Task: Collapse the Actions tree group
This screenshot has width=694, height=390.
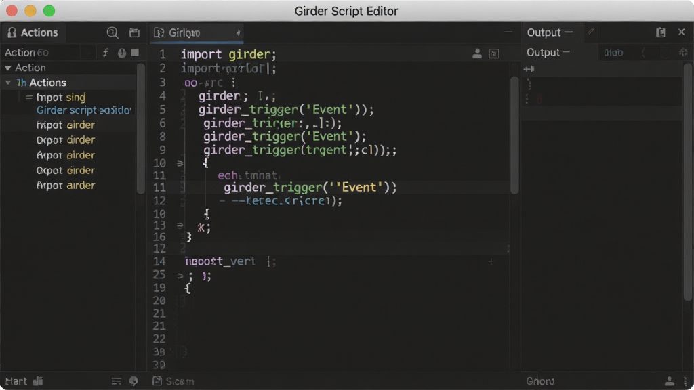Action: pyautogui.click(x=8, y=83)
